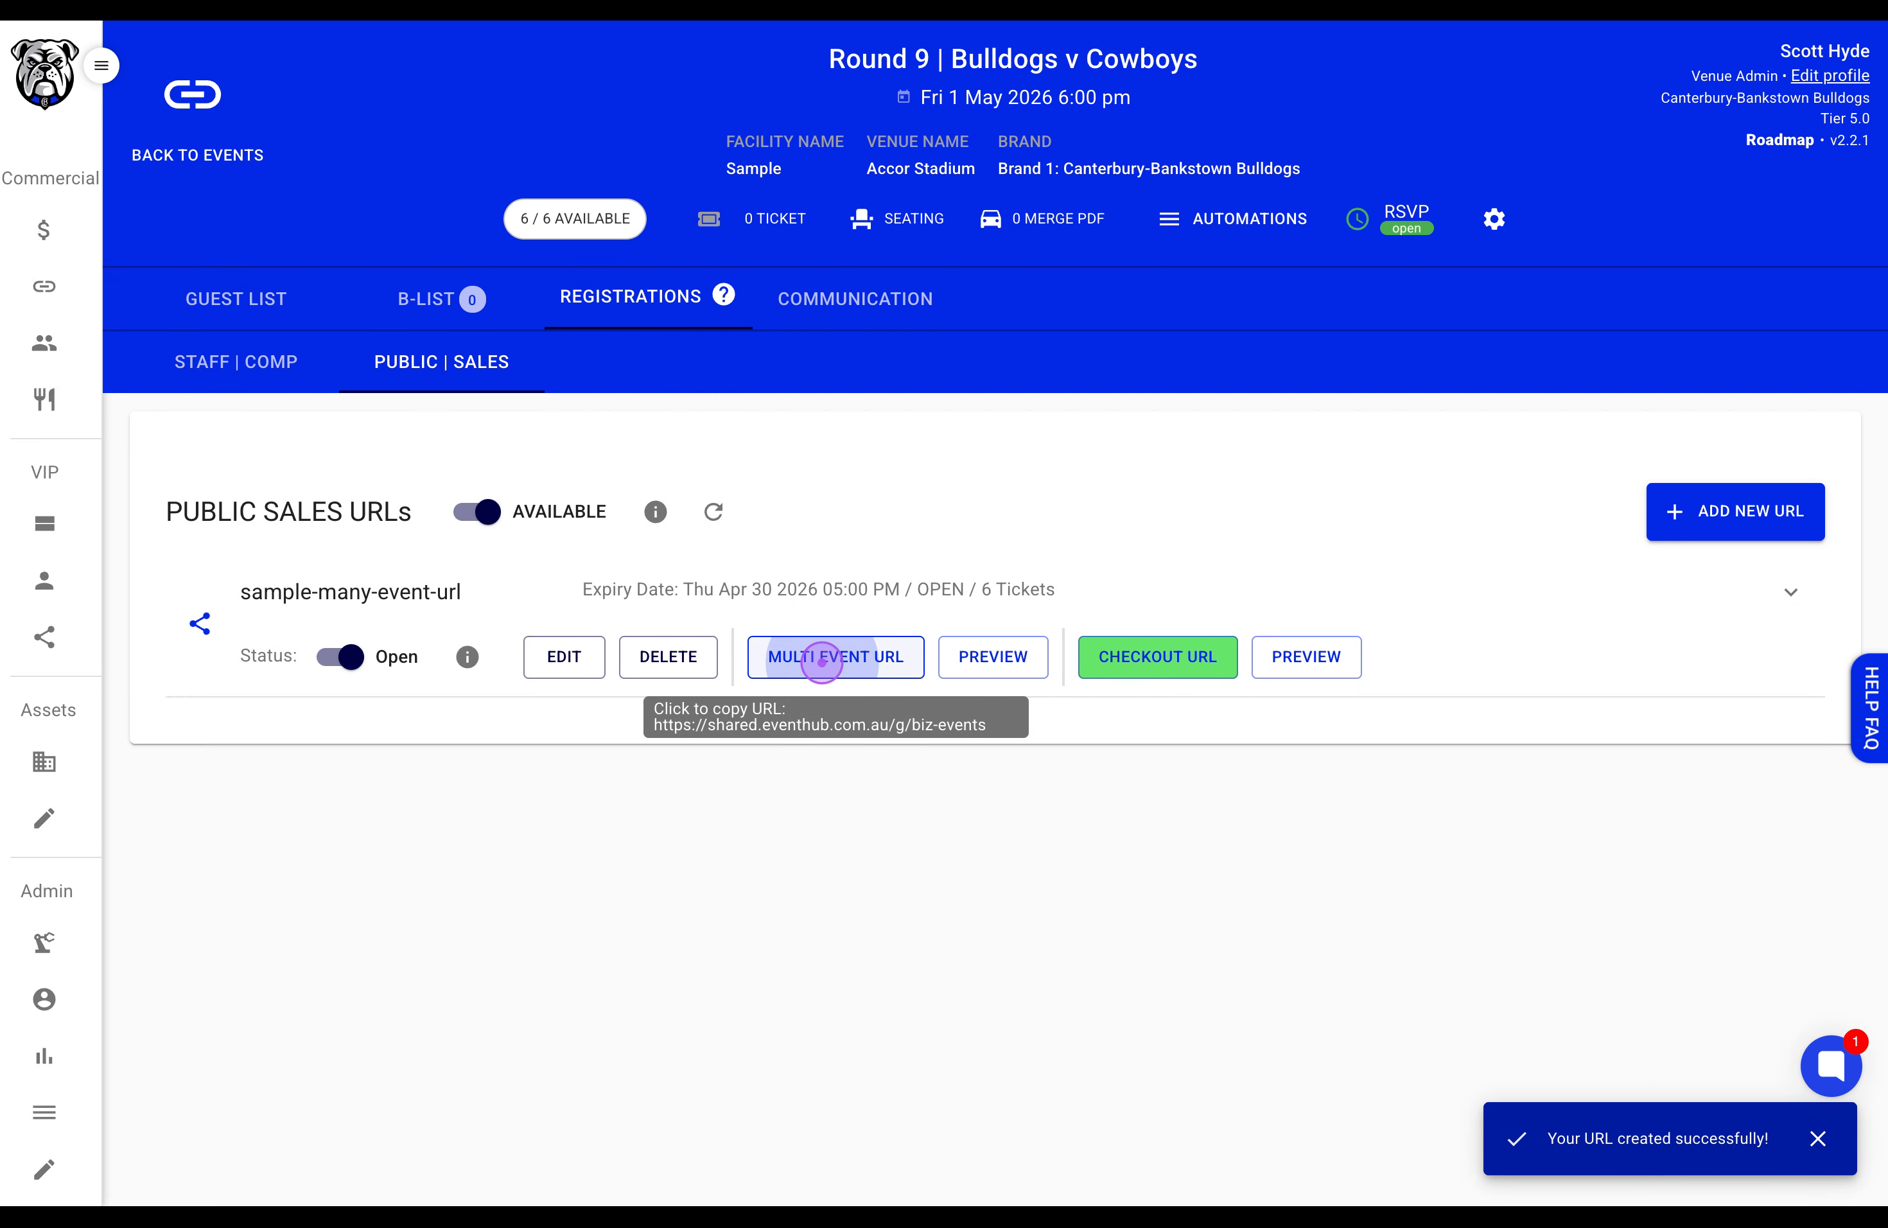Open the AUTOMATIONS menu
The width and height of the screenshot is (1888, 1228).
click(x=1233, y=219)
